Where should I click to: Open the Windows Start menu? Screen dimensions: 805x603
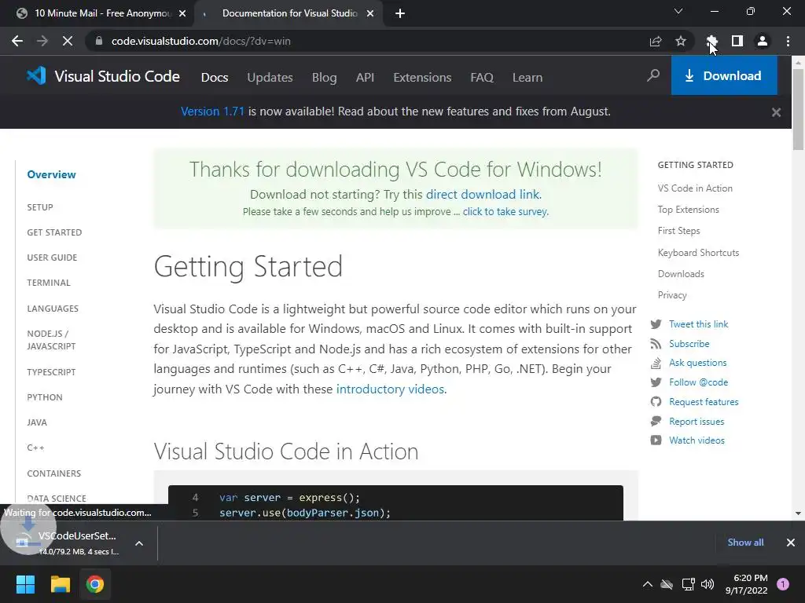pos(25,584)
